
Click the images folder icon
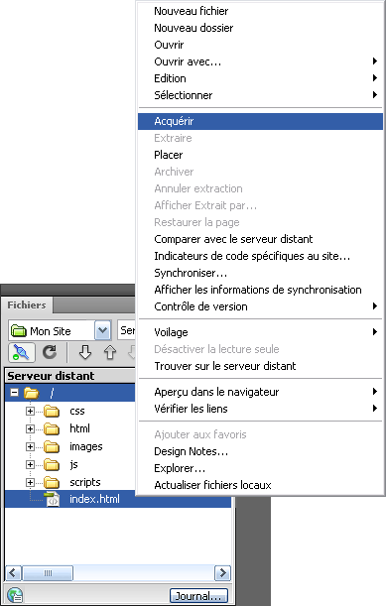click(x=52, y=446)
